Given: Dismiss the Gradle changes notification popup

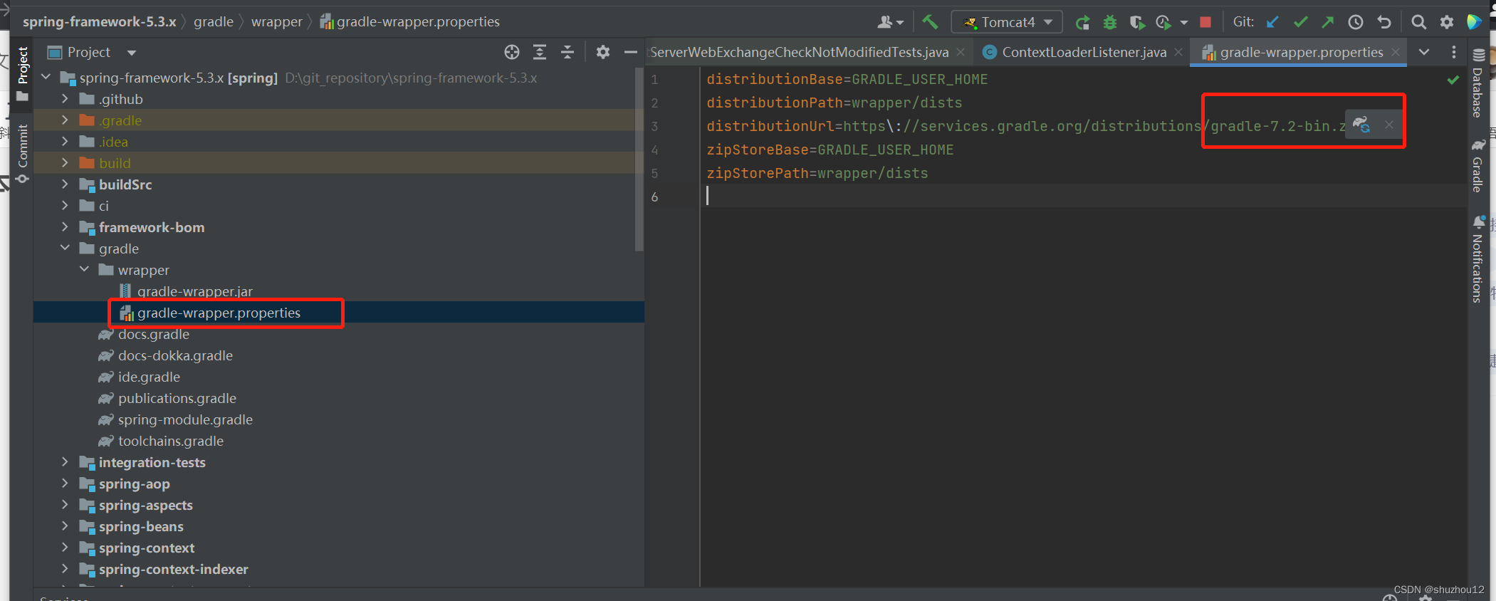Looking at the screenshot, I should click(1389, 125).
